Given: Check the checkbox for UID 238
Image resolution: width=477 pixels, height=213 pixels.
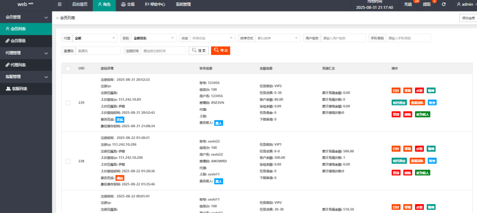Looking at the screenshot, I should (x=68, y=161).
